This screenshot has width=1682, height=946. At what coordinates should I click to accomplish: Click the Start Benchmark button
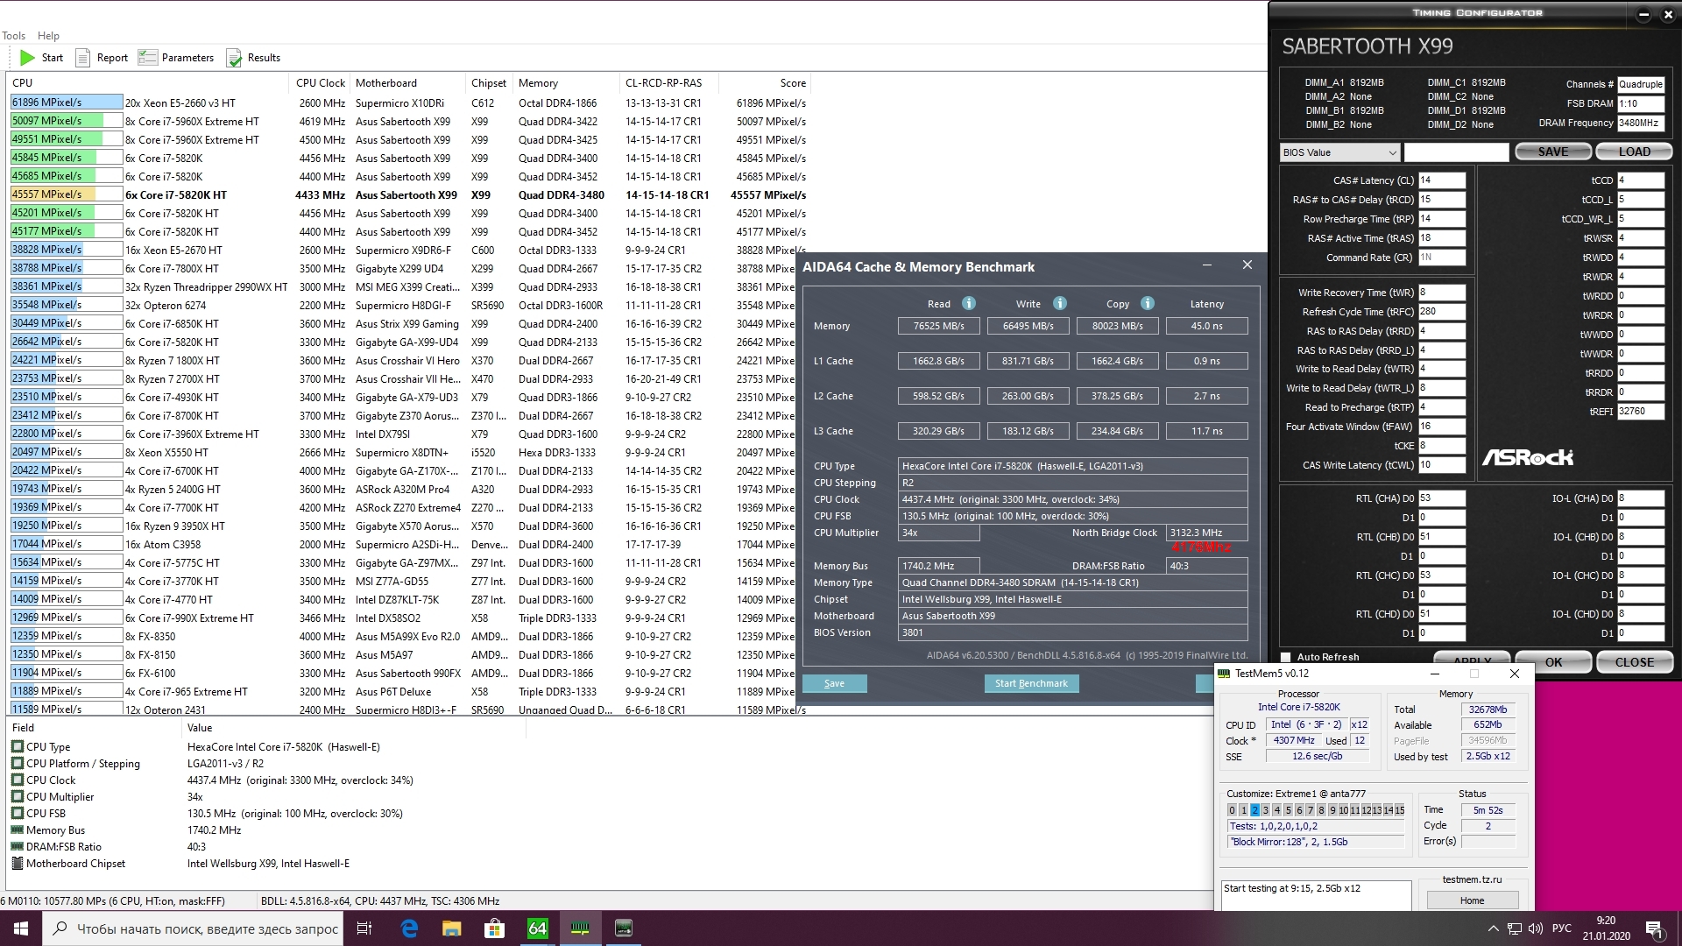pyautogui.click(x=1031, y=683)
